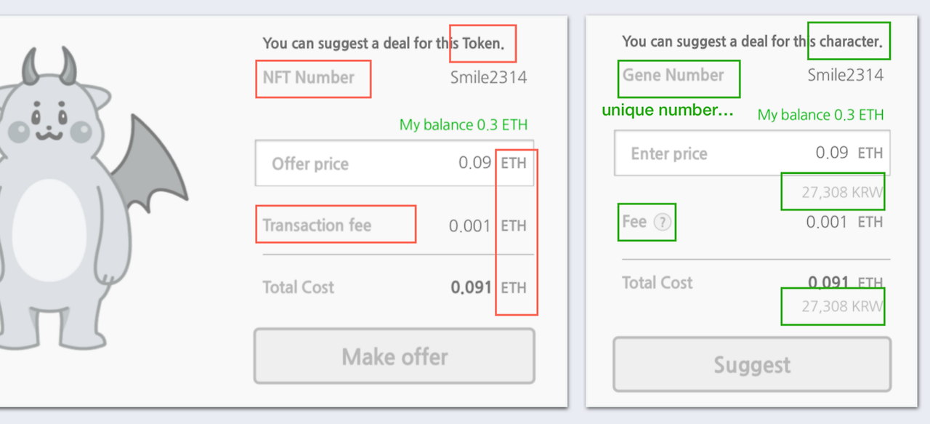Click the Fee help question mark icon
This screenshot has width=930, height=424.
pyautogui.click(x=662, y=223)
